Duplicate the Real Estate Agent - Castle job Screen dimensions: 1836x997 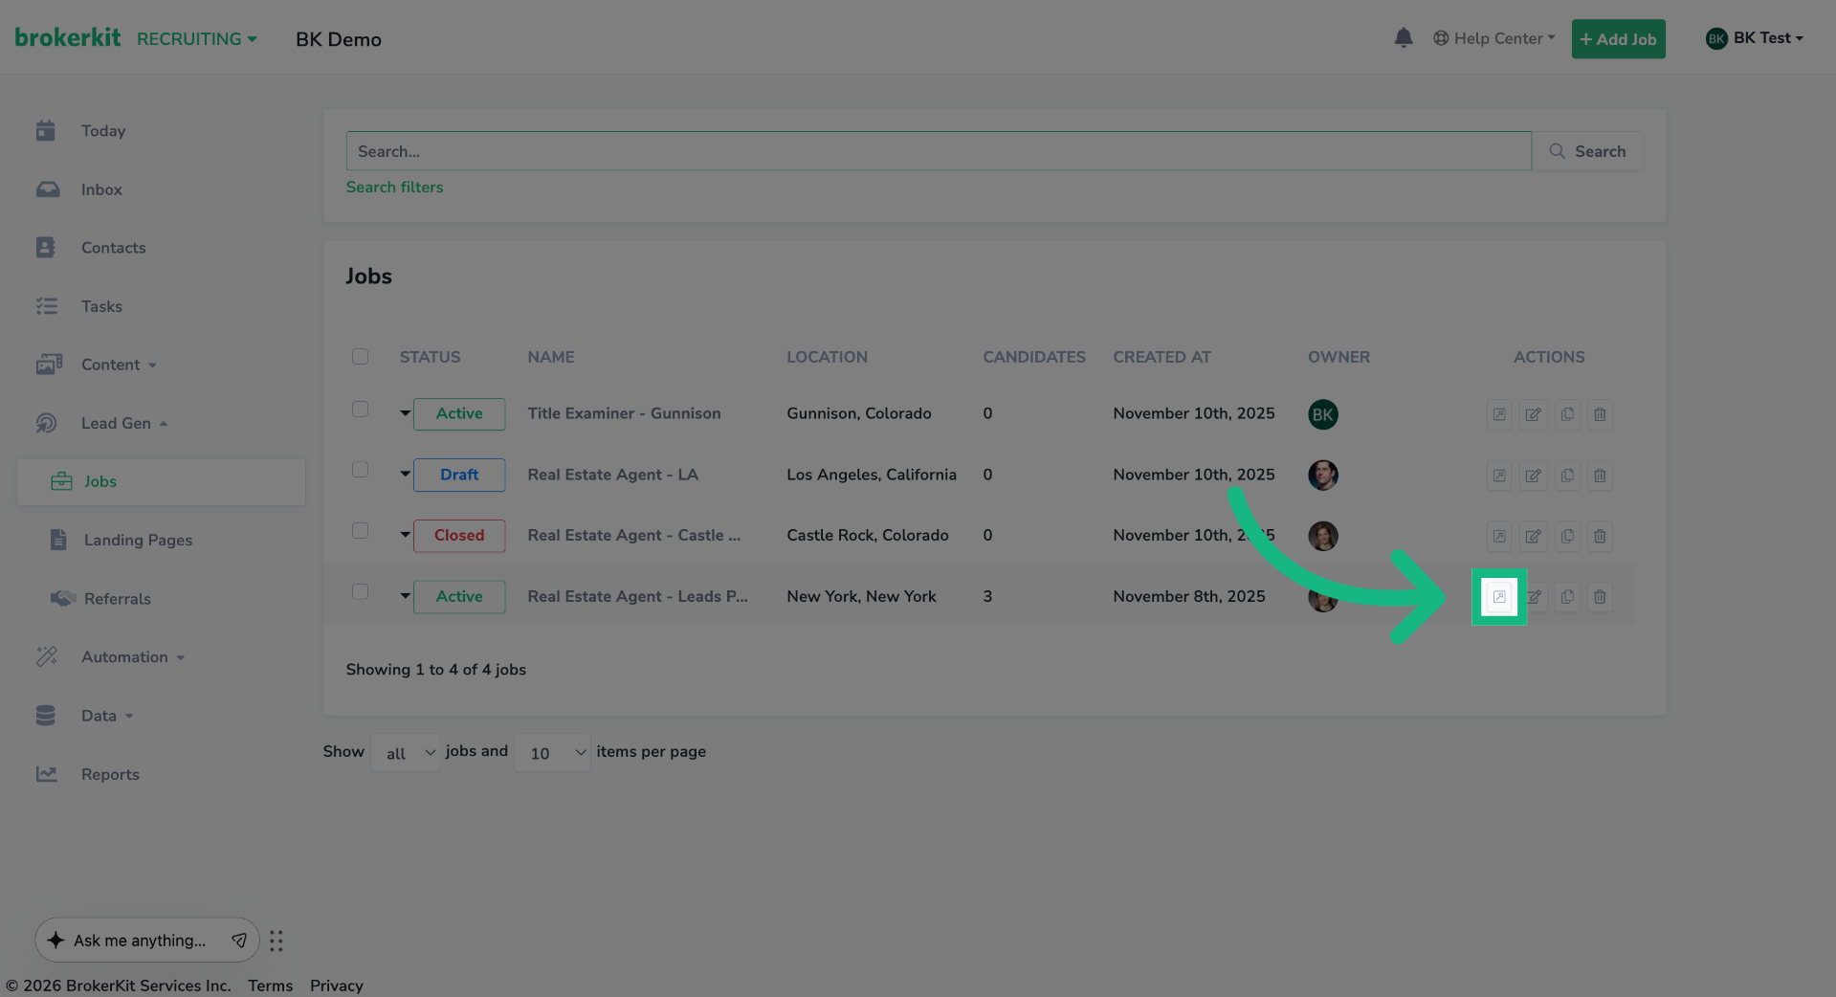tap(1566, 537)
